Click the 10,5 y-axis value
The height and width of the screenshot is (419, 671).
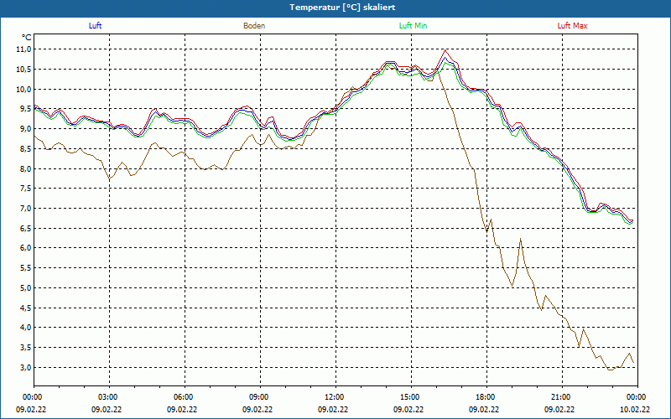[24, 70]
